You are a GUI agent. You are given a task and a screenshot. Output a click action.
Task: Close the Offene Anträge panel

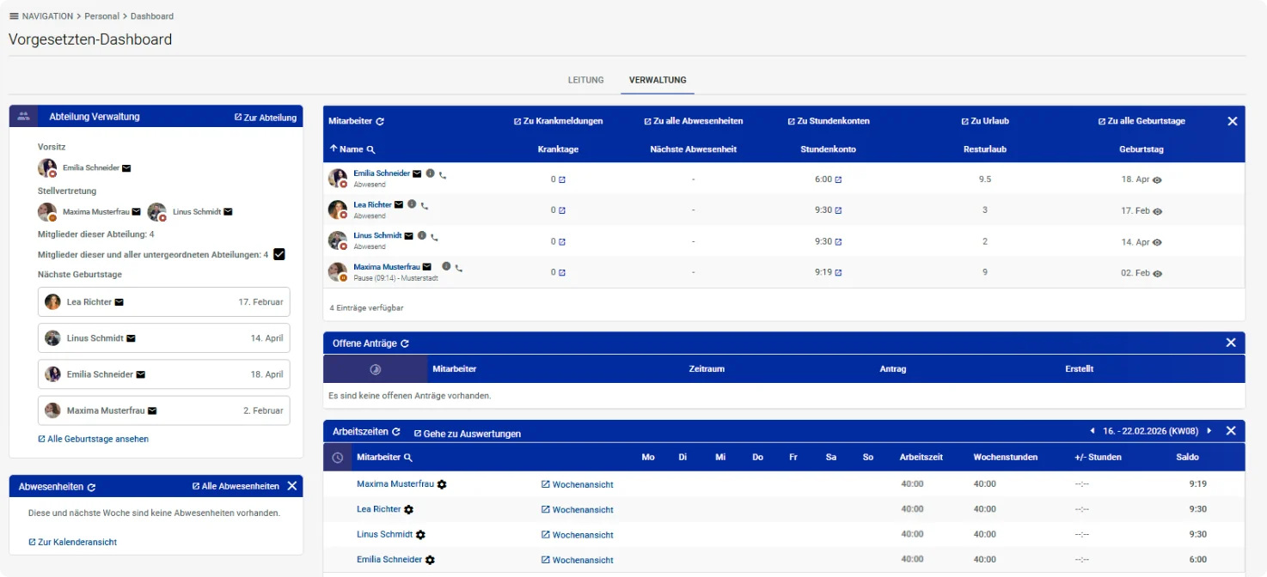[x=1230, y=343]
